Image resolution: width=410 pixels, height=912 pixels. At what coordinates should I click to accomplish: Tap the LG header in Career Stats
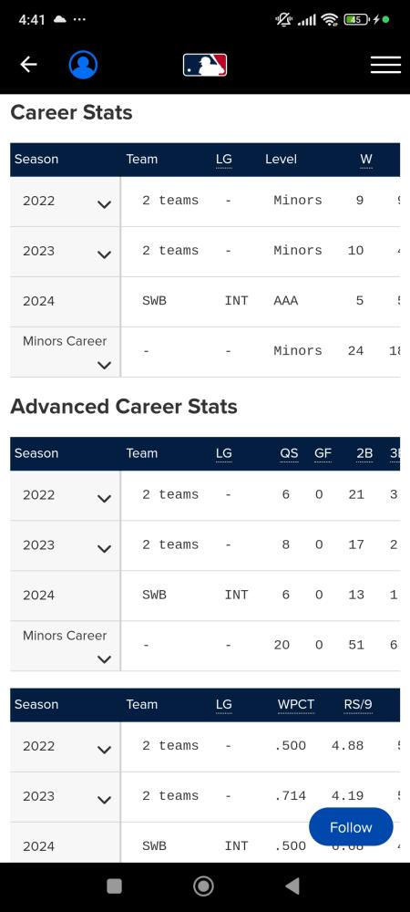pos(223,160)
